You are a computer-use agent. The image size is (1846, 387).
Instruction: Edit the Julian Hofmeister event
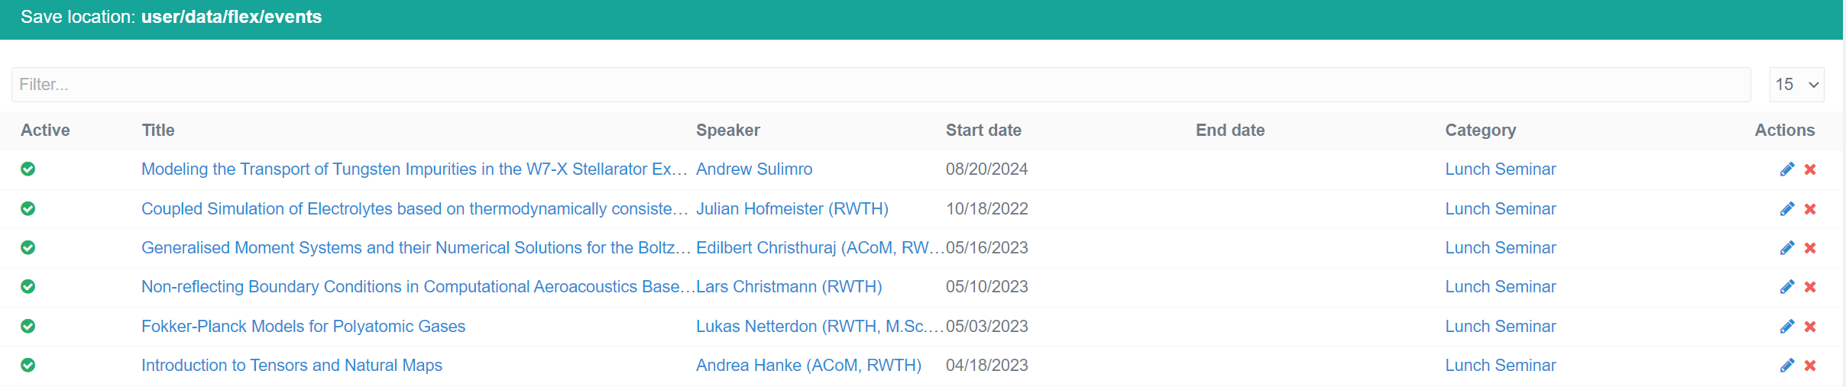point(1787,209)
